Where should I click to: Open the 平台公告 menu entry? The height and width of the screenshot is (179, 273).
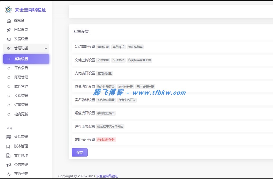point(22,68)
